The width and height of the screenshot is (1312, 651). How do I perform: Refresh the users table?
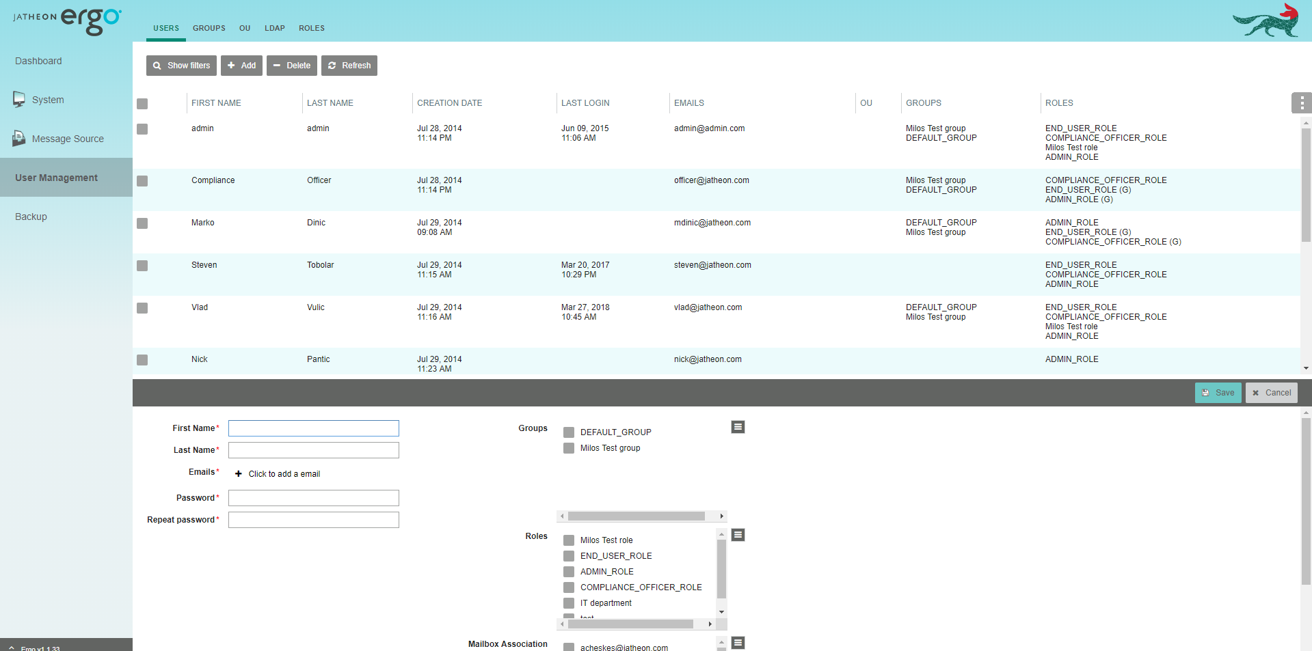[349, 66]
